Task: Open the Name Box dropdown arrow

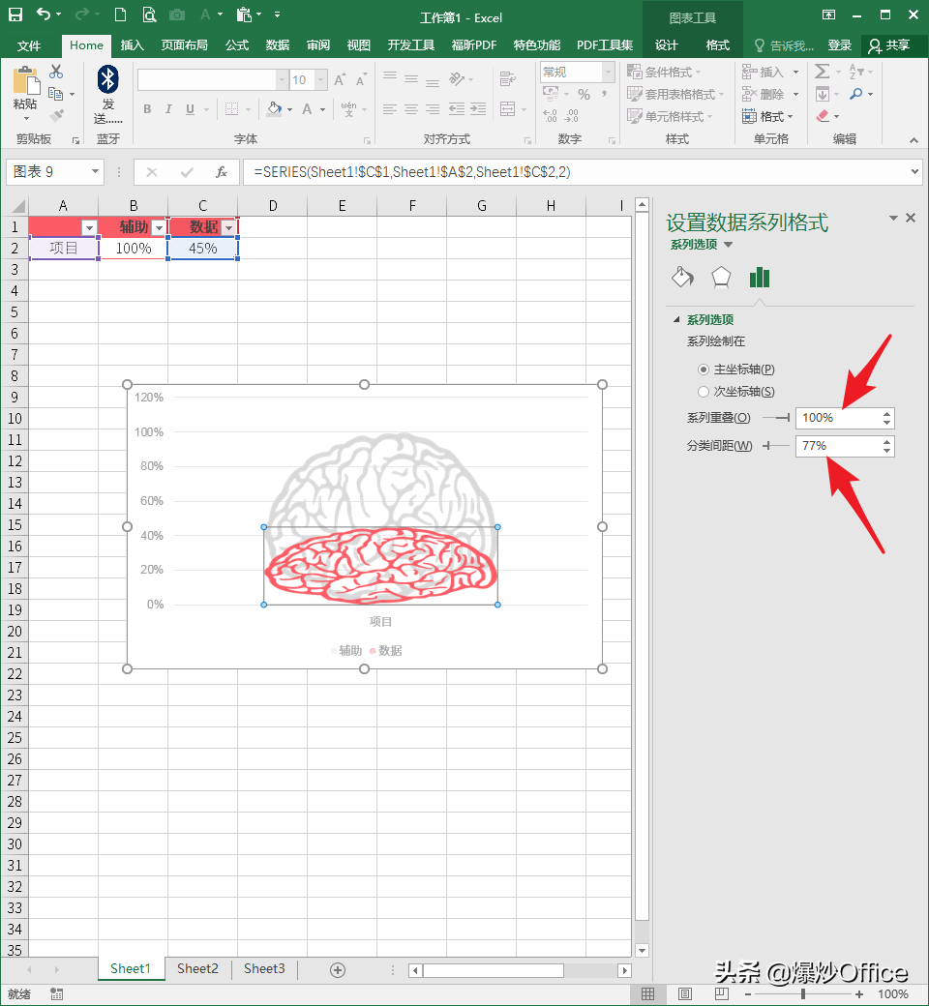Action: (x=95, y=171)
